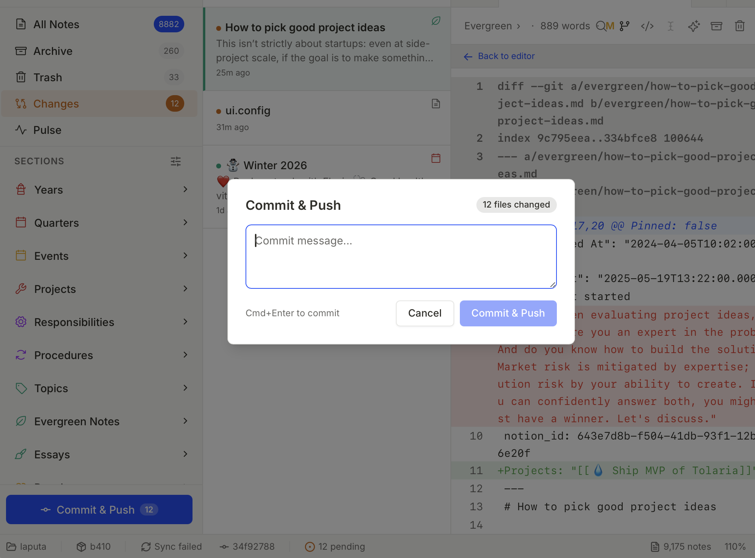Focus the commit message text field
755x558 pixels.
(401, 256)
